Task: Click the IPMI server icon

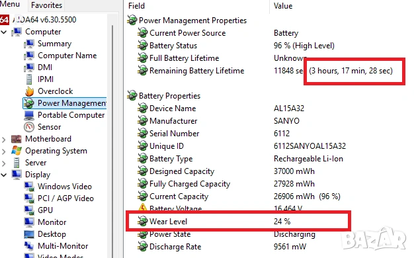Action: pyautogui.click(x=29, y=79)
